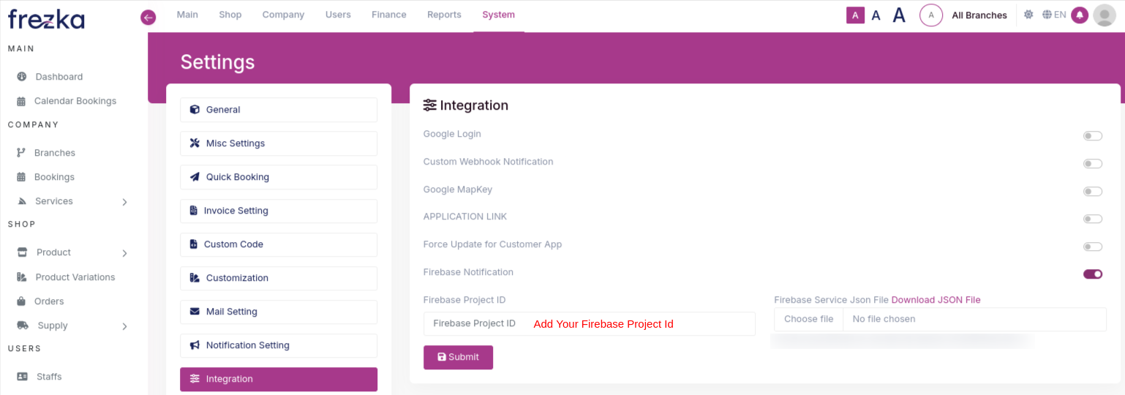Open the Mail Setting section
The height and width of the screenshot is (395, 1125).
coord(279,312)
